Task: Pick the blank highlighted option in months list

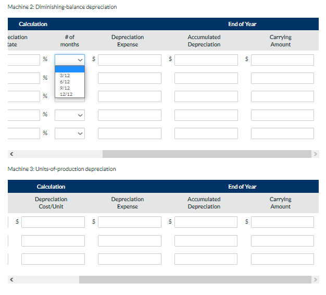Action: (70, 69)
